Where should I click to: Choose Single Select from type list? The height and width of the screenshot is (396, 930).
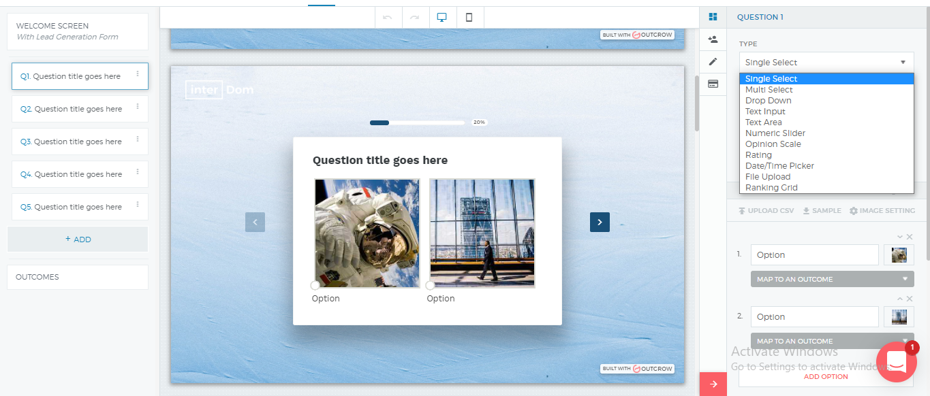pos(826,79)
